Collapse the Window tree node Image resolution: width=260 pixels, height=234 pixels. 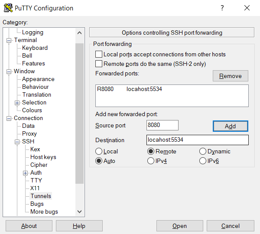point(9,71)
